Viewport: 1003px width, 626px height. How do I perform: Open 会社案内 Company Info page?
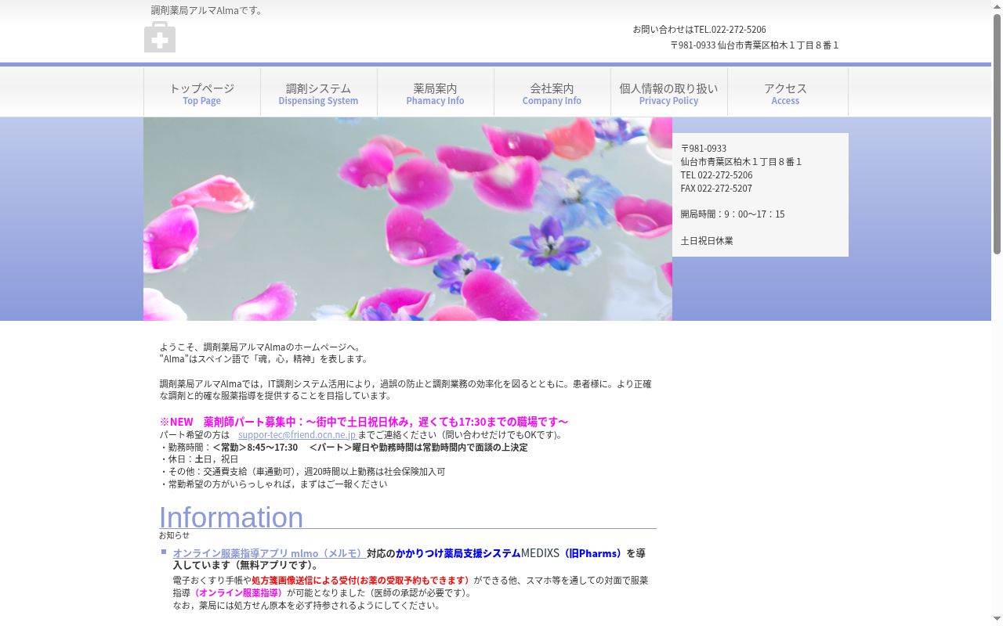(x=552, y=93)
